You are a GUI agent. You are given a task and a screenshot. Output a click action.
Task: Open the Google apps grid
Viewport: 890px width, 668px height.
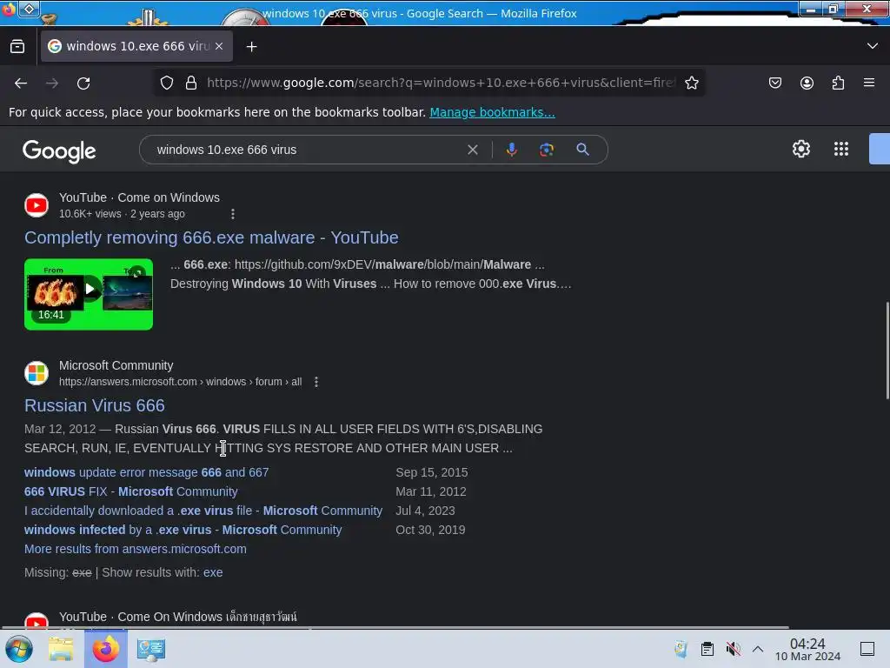tap(841, 149)
